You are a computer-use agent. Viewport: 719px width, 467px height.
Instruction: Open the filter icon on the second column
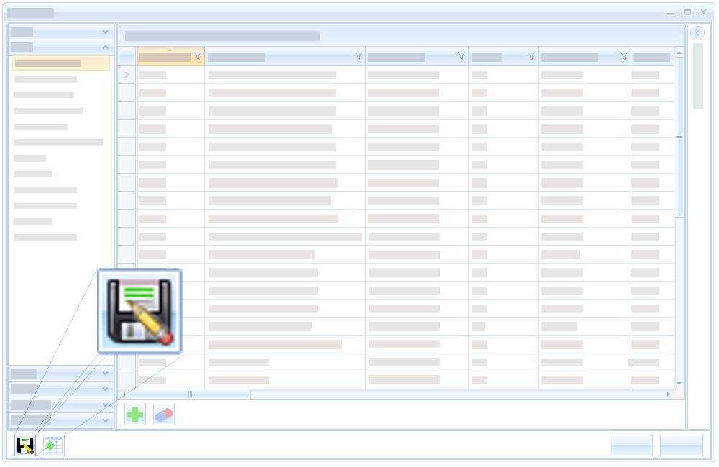tap(359, 56)
